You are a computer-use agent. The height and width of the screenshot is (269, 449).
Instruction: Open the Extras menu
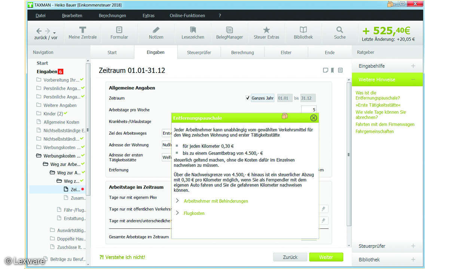tap(149, 16)
